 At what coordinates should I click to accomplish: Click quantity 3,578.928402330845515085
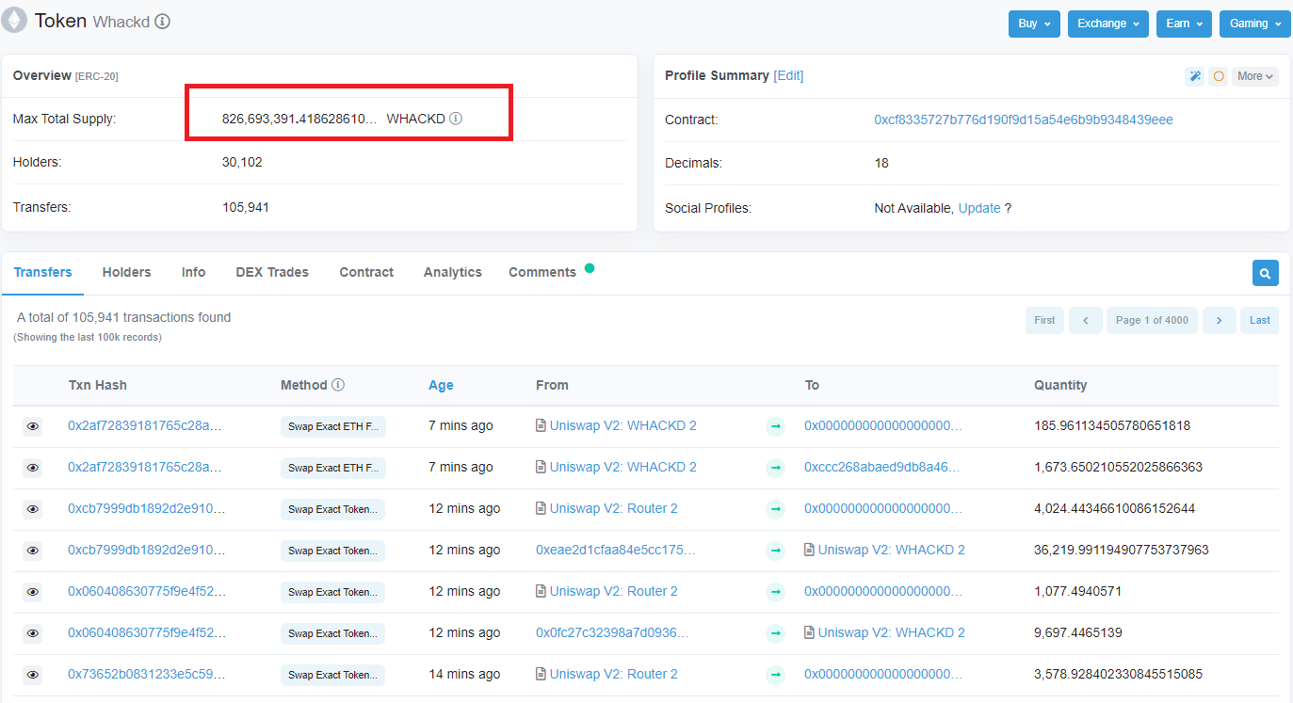[x=1118, y=674]
